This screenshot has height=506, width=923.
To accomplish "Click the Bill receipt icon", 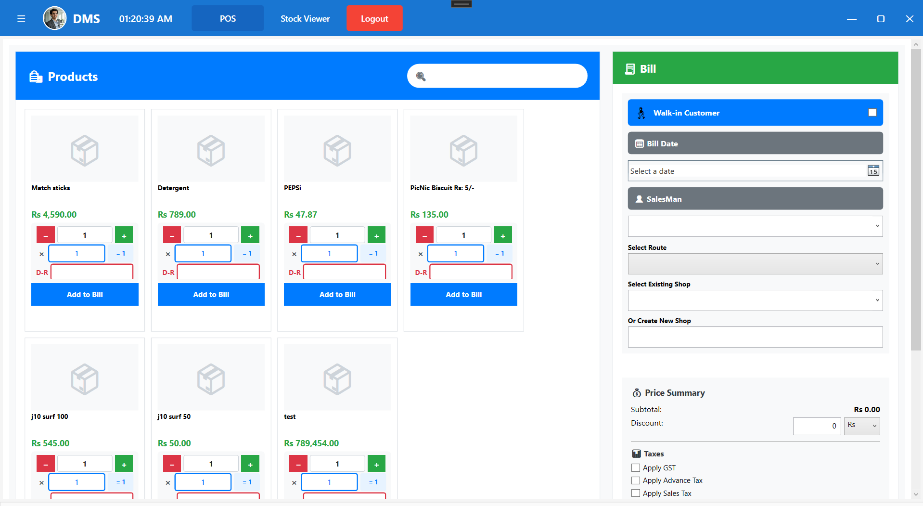I will 629,69.
